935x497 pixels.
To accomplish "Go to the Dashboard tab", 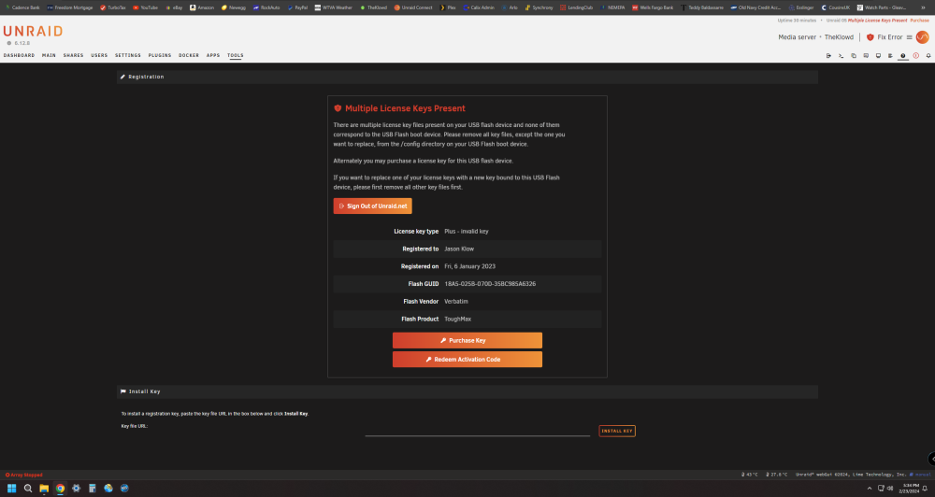I will [x=19, y=55].
